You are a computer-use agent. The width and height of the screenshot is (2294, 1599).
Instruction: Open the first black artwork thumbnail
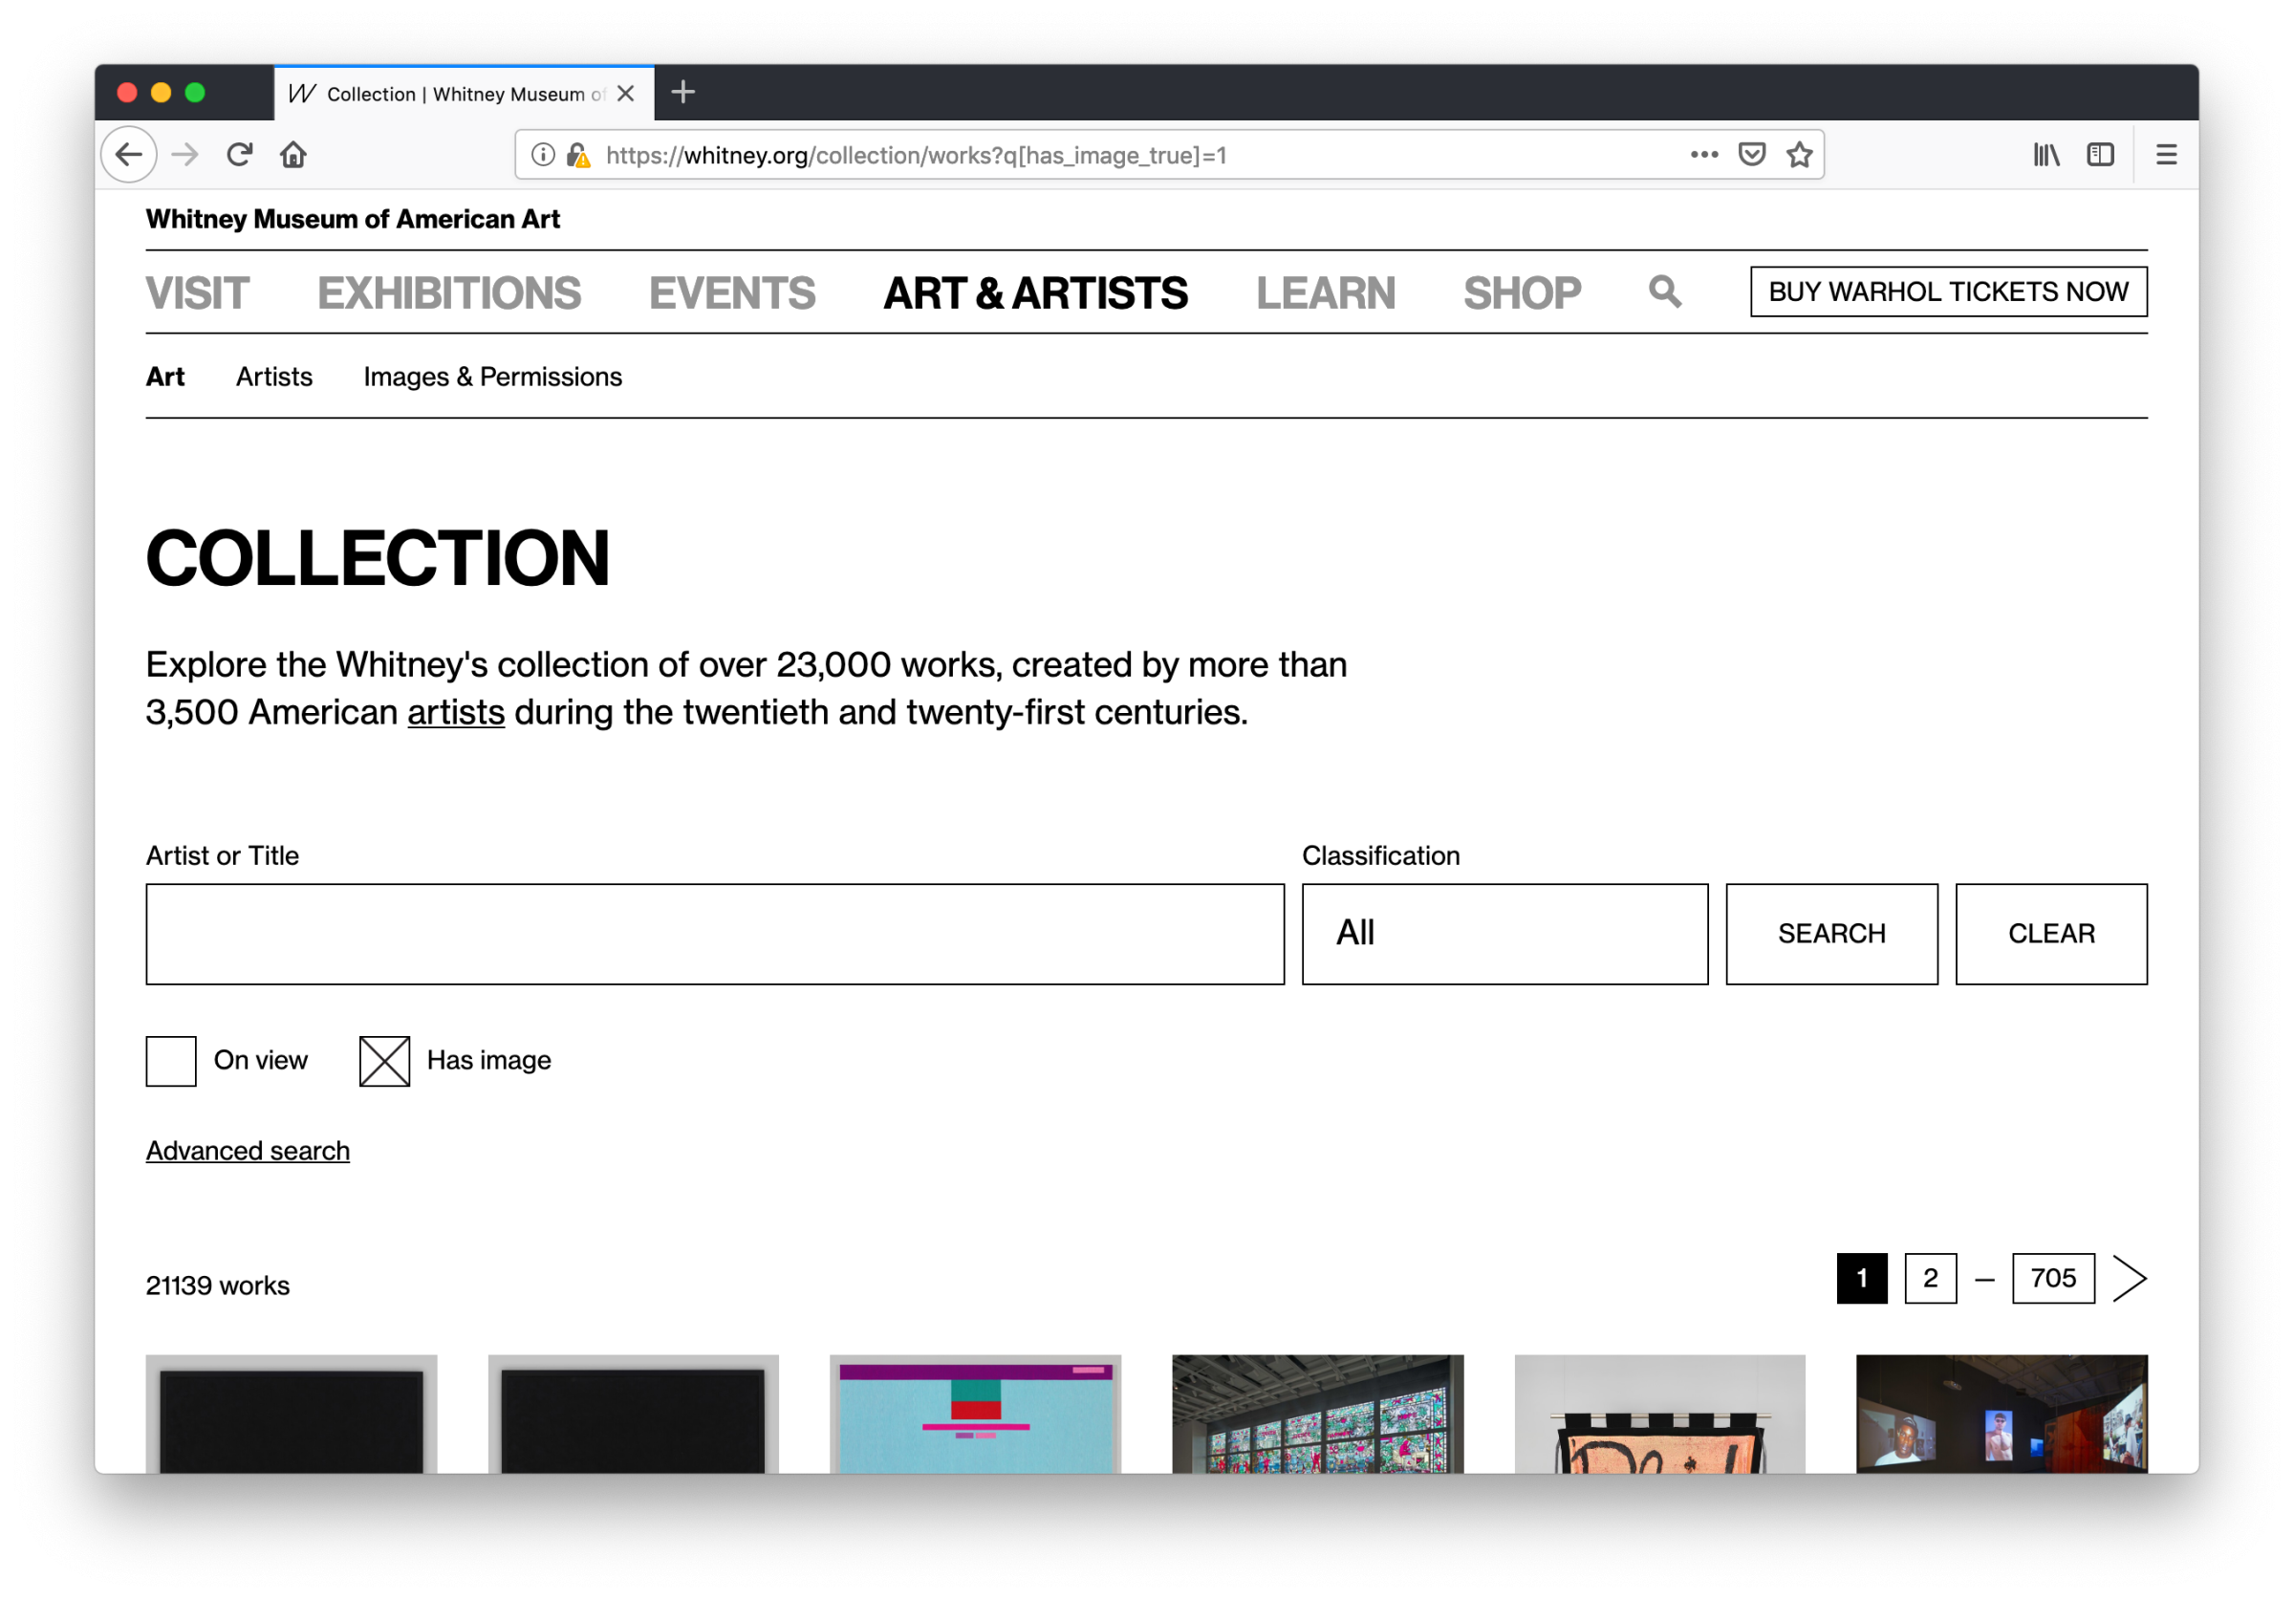point(291,1415)
